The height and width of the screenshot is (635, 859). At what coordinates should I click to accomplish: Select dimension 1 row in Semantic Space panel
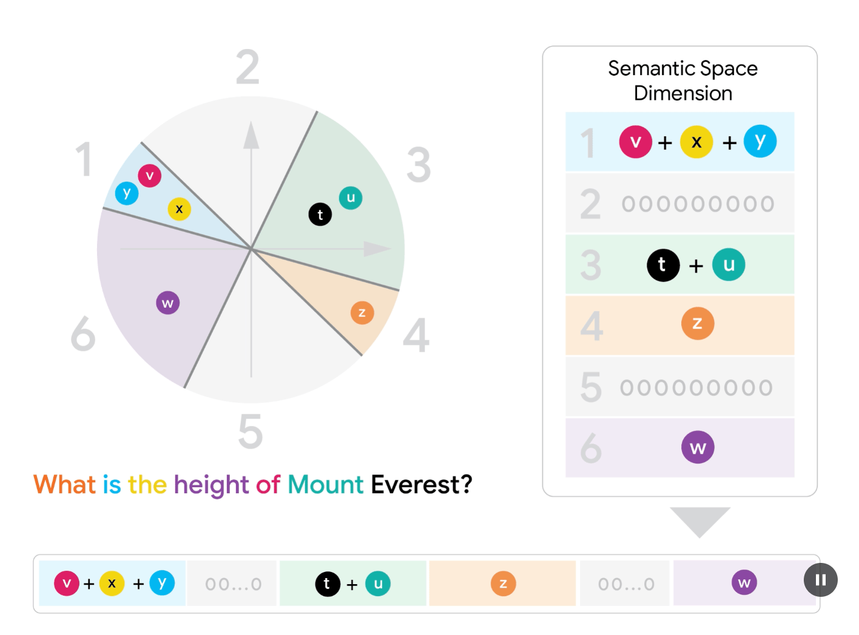click(679, 142)
